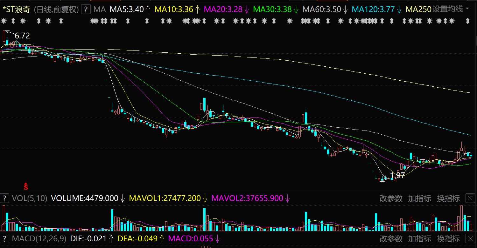Click 加指标 in the MACD panel
The image size is (477, 248).
420,238
